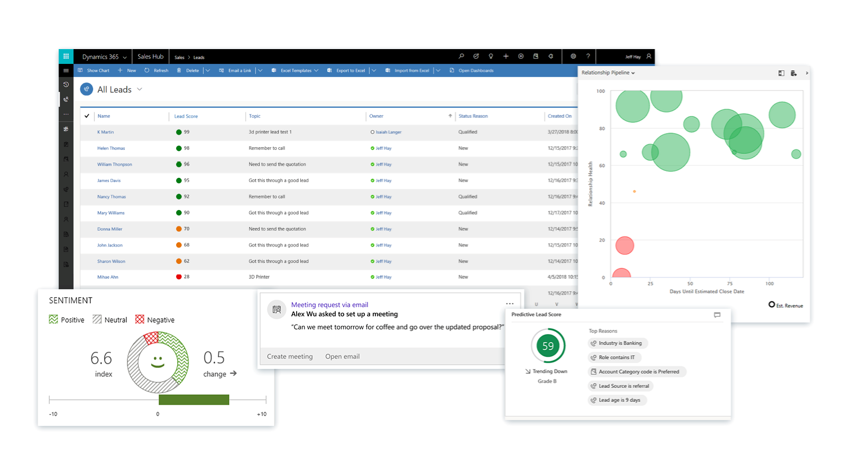Toggle Positive legend in Sentiment card
846x475 pixels.
click(x=67, y=320)
